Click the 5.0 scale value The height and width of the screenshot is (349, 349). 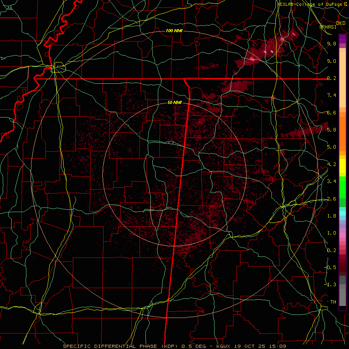pyautogui.click(x=332, y=147)
